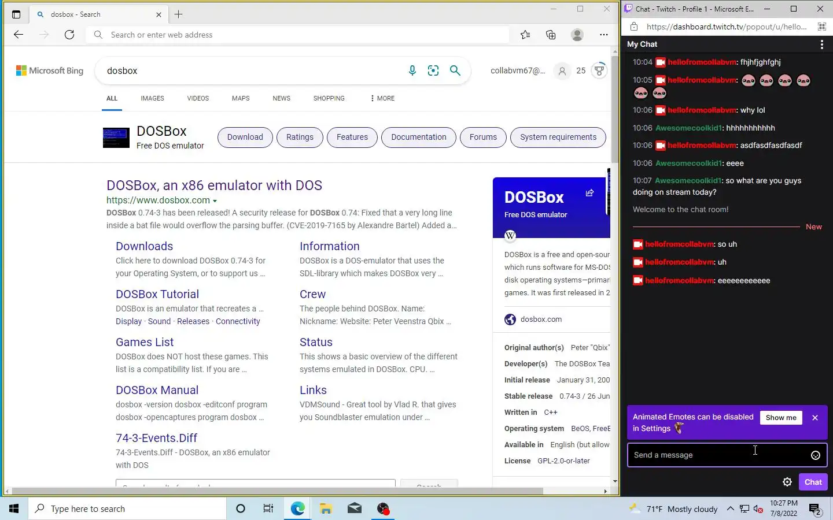Screen dimensions: 833x520
Task: Open the Windows notification center icon
Action: click(x=815, y=509)
